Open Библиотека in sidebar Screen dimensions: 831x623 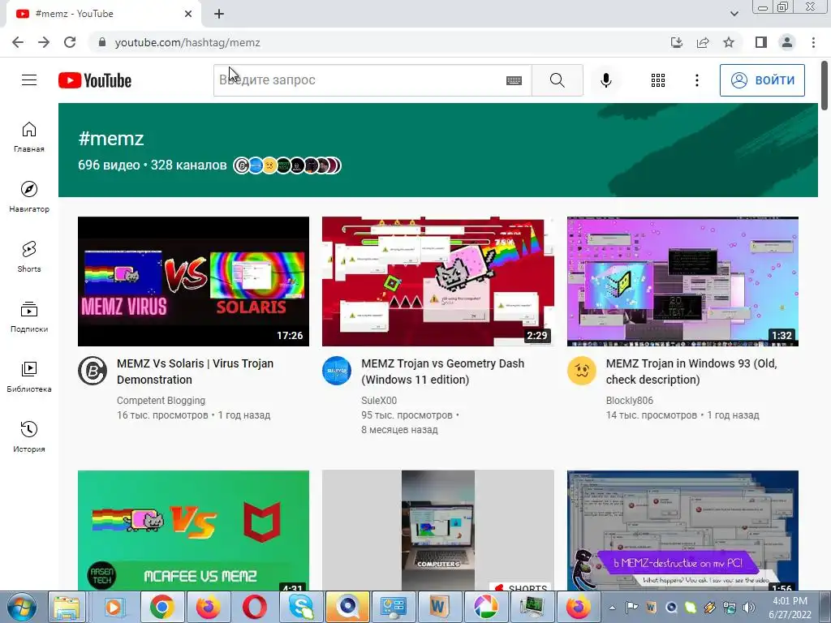click(29, 376)
